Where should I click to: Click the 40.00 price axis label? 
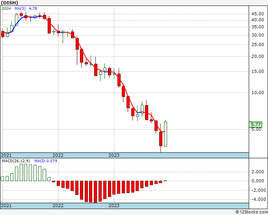258,20
